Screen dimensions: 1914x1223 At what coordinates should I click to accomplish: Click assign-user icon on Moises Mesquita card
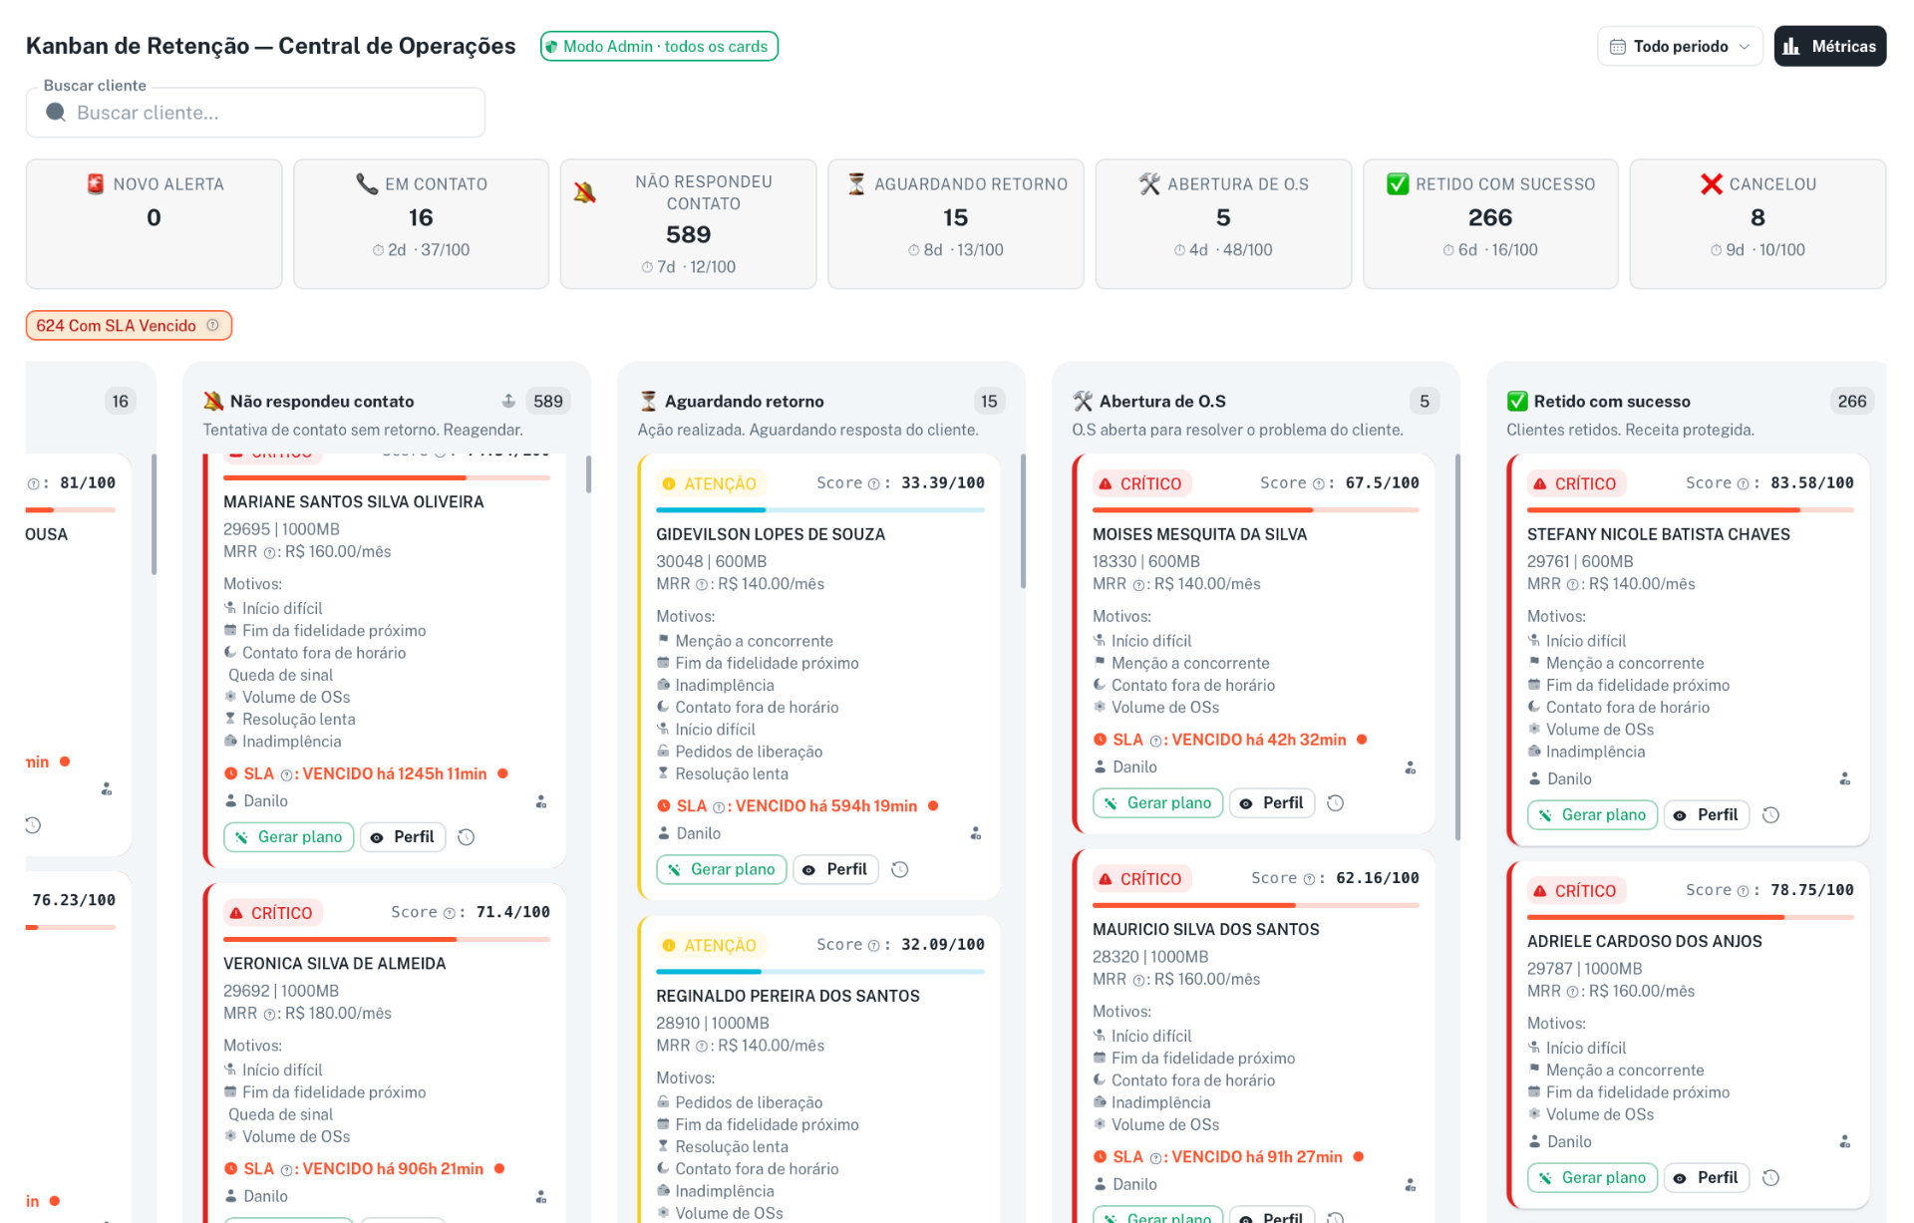point(1411,767)
